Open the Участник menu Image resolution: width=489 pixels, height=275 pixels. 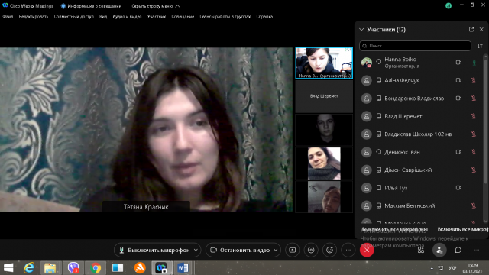(157, 17)
